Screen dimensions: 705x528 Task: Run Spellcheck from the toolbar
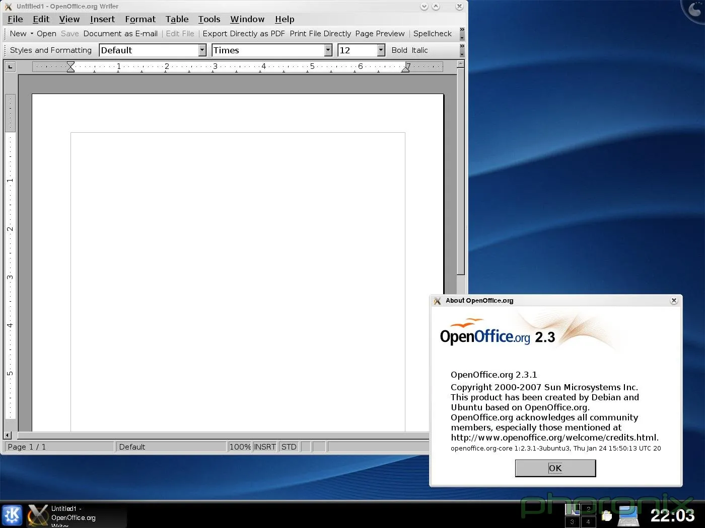click(x=433, y=34)
